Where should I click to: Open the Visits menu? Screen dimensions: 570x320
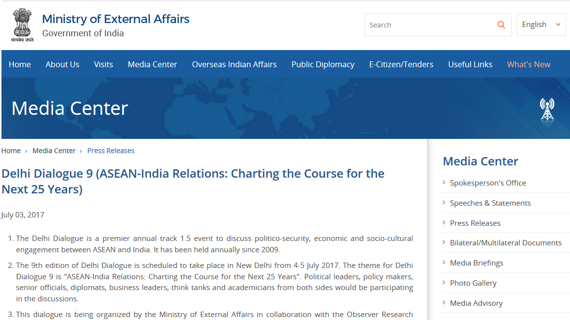click(x=103, y=64)
